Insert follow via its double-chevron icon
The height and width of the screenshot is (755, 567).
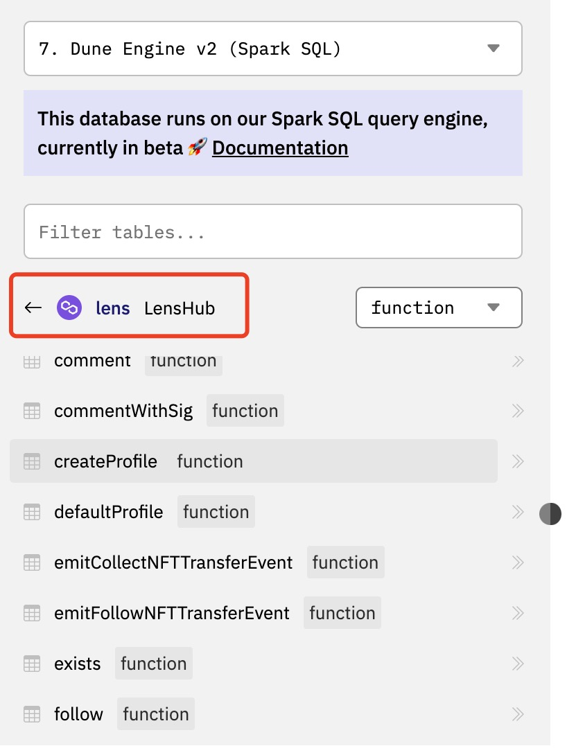[517, 714]
